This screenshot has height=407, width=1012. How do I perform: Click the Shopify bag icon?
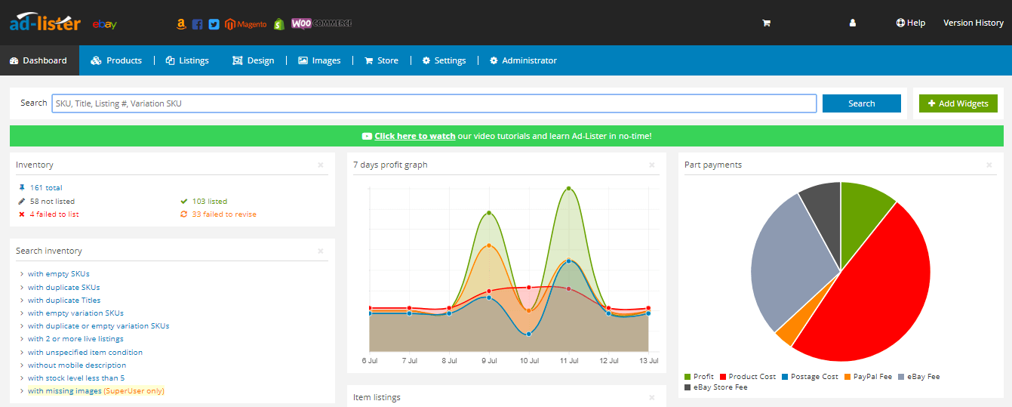(278, 24)
